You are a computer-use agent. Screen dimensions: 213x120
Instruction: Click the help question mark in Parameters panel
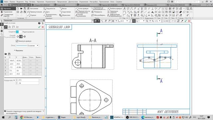(x=39, y=23)
